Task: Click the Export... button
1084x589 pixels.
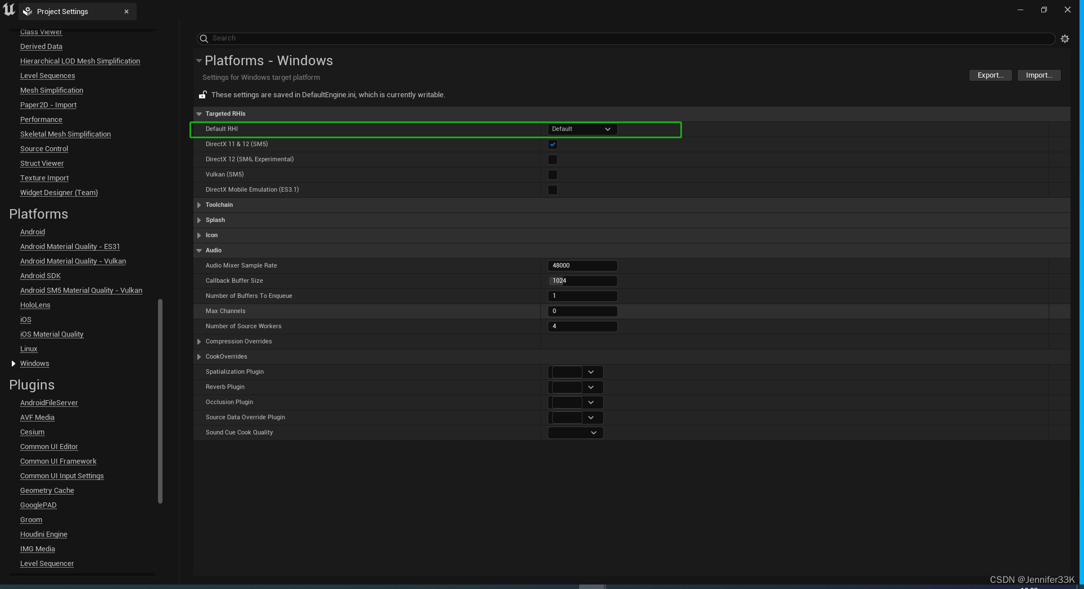Action: 990,75
